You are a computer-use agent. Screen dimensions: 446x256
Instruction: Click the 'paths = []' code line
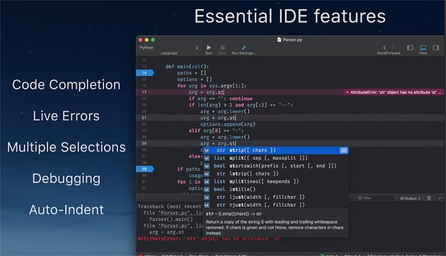pyautogui.click(x=191, y=73)
